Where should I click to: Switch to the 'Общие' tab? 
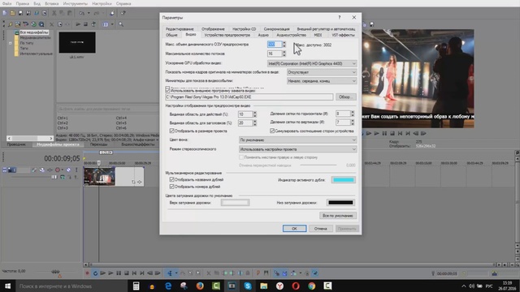[x=171, y=35]
